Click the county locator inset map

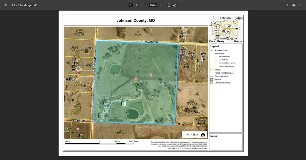click(x=226, y=29)
